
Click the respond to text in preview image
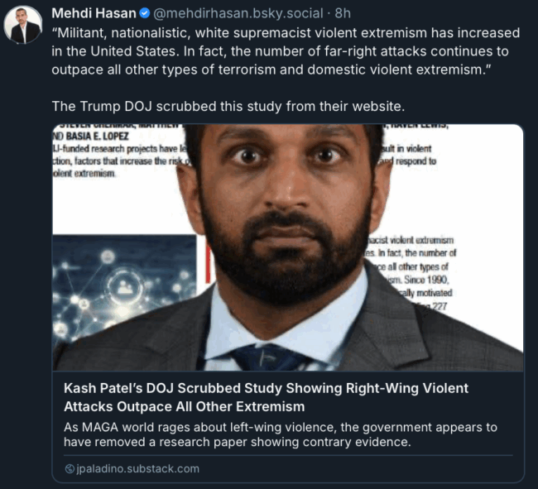click(x=416, y=161)
